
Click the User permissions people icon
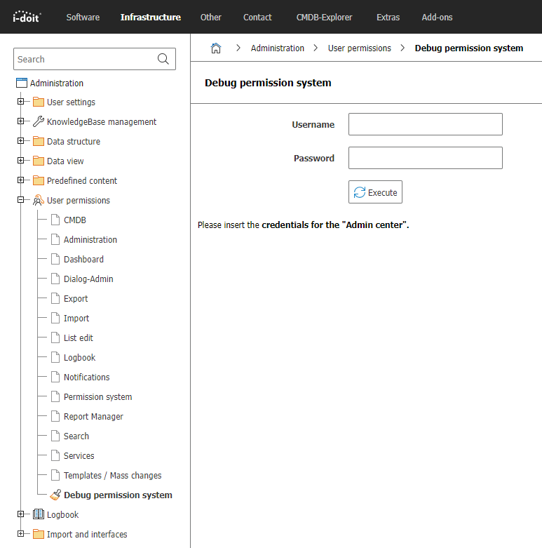click(x=39, y=200)
